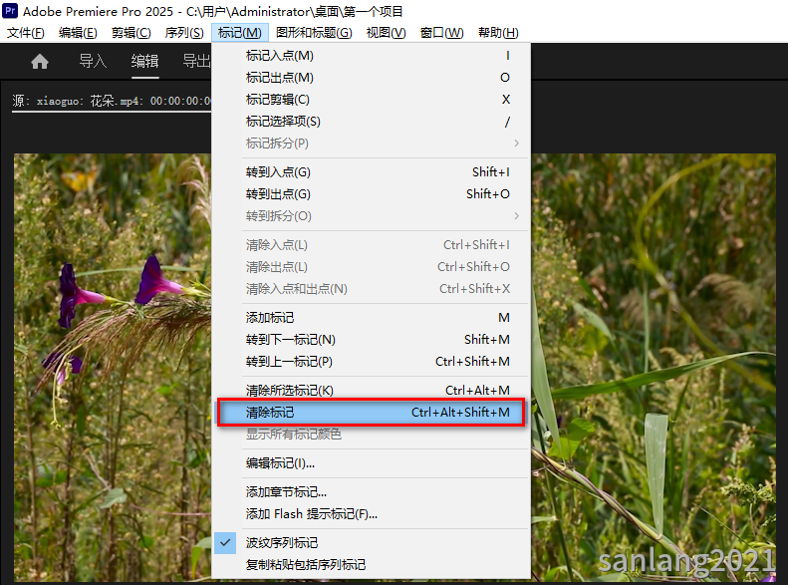Expand the 转到拆分(O) submenu arrow

[517, 216]
